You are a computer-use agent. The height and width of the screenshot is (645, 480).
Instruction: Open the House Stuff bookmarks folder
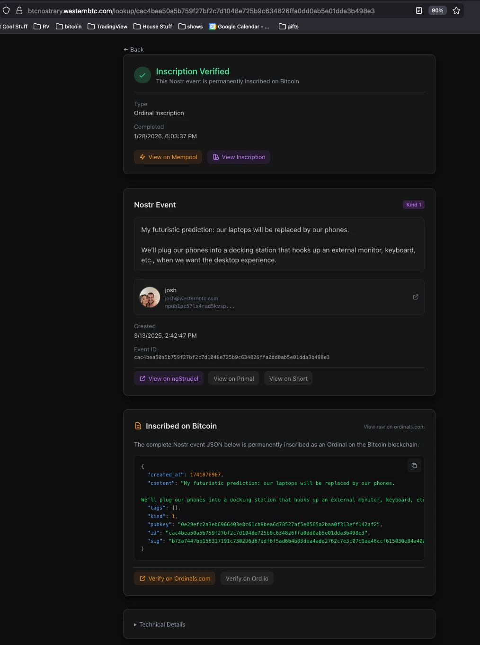[x=152, y=27]
